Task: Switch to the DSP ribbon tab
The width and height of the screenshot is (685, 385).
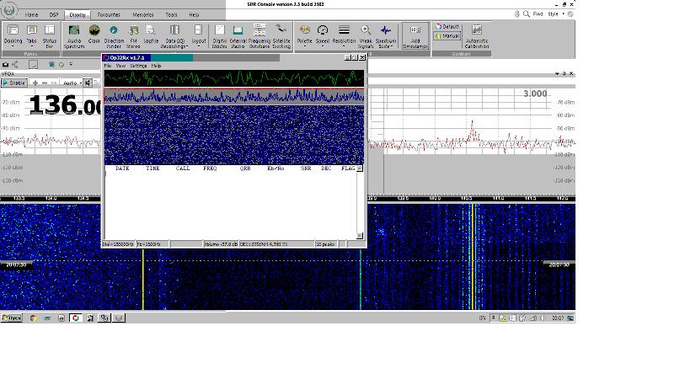Action: tap(54, 14)
